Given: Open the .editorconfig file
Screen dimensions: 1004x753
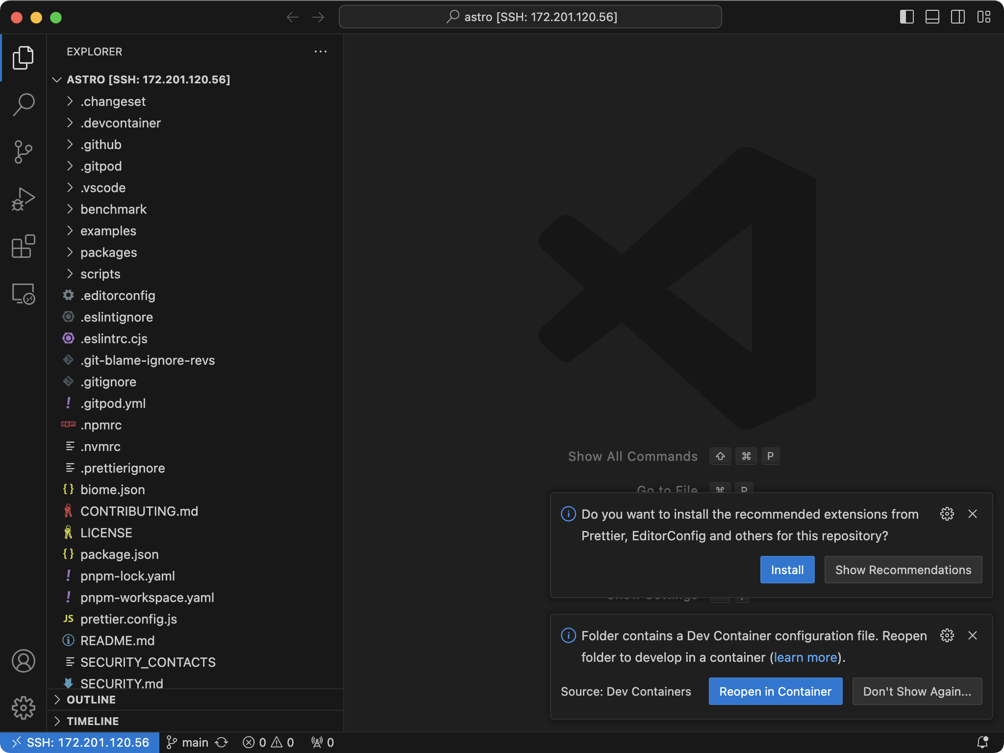Looking at the screenshot, I should 195,296.
